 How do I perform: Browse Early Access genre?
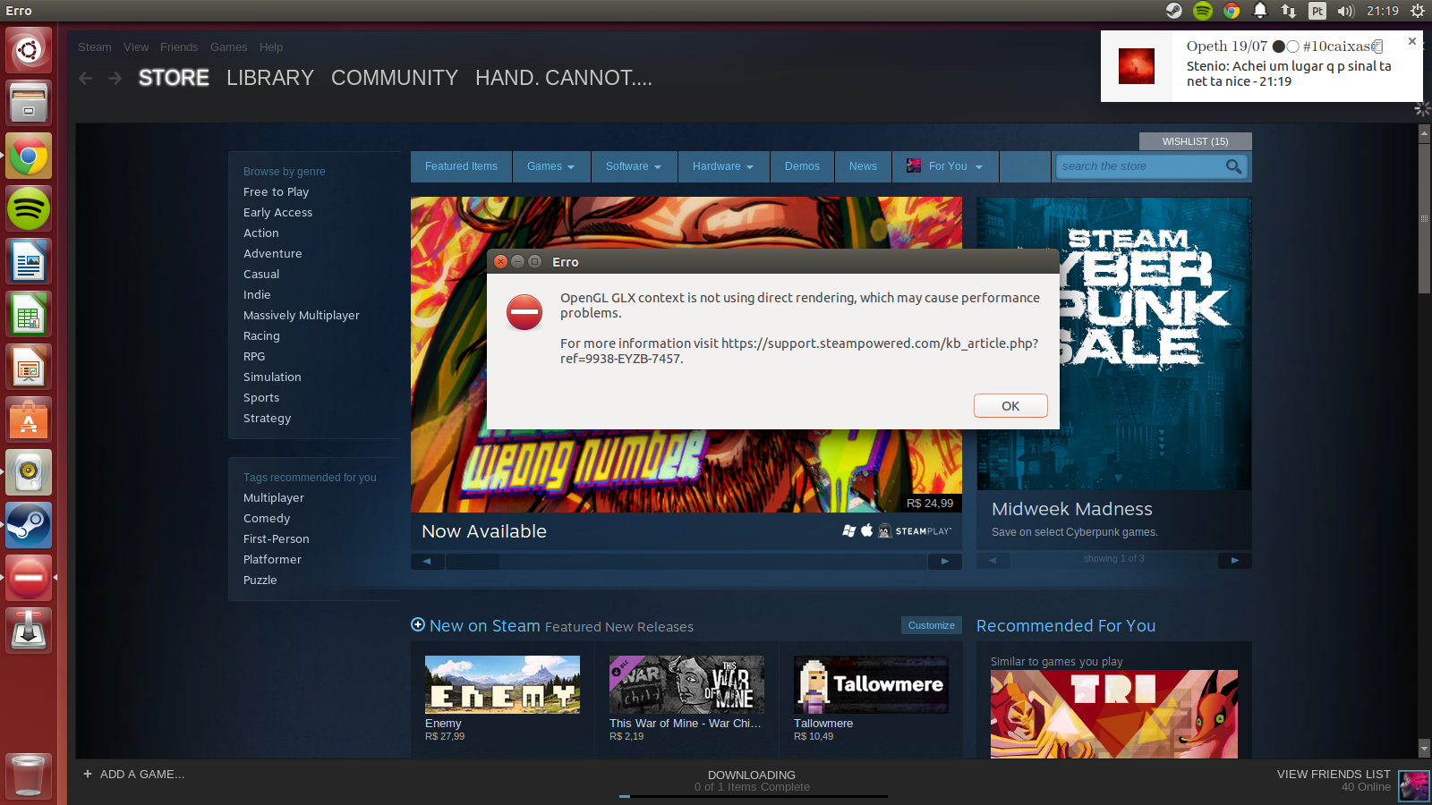click(x=277, y=212)
